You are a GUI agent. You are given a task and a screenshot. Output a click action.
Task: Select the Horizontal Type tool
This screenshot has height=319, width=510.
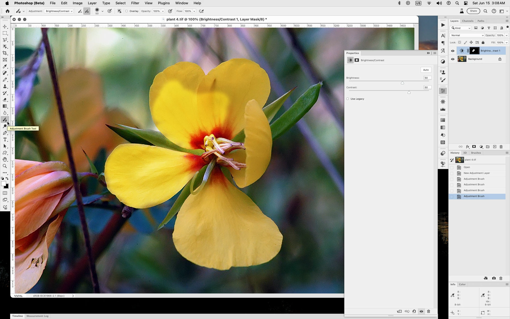(x=5, y=140)
